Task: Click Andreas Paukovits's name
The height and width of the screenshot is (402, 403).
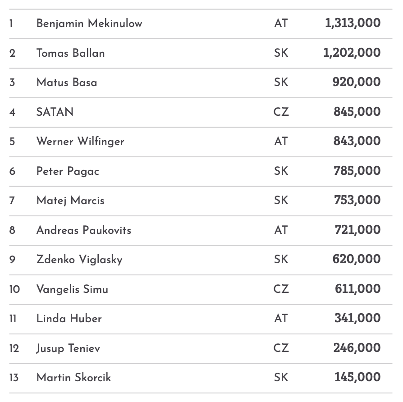Action: (84, 230)
